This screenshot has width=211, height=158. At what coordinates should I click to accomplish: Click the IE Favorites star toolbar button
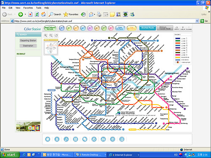[x=71, y=14]
